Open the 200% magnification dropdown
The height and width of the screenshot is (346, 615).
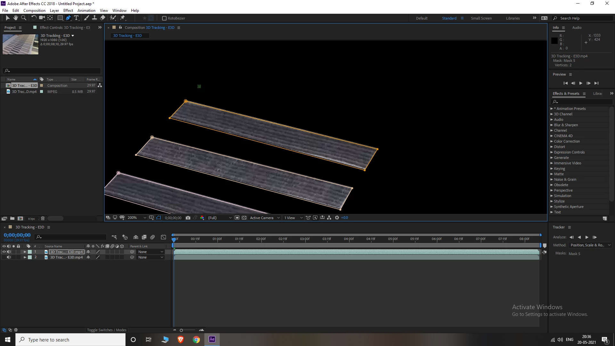coord(136,218)
